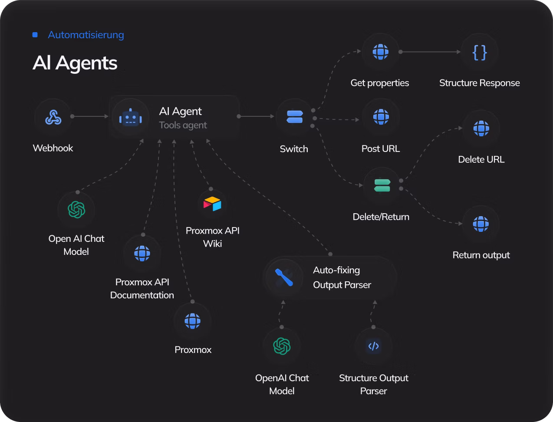Click the Get properties output connector dot
Screen dimensions: 553x422
click(x=401, y=52)
